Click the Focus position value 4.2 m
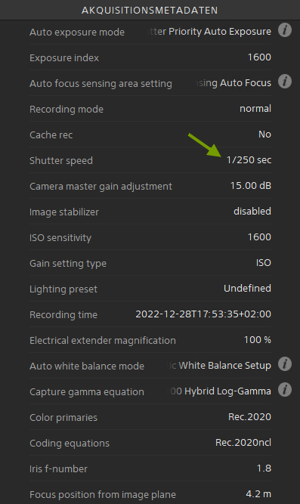The image size is (300, 504). pos(258,493)
